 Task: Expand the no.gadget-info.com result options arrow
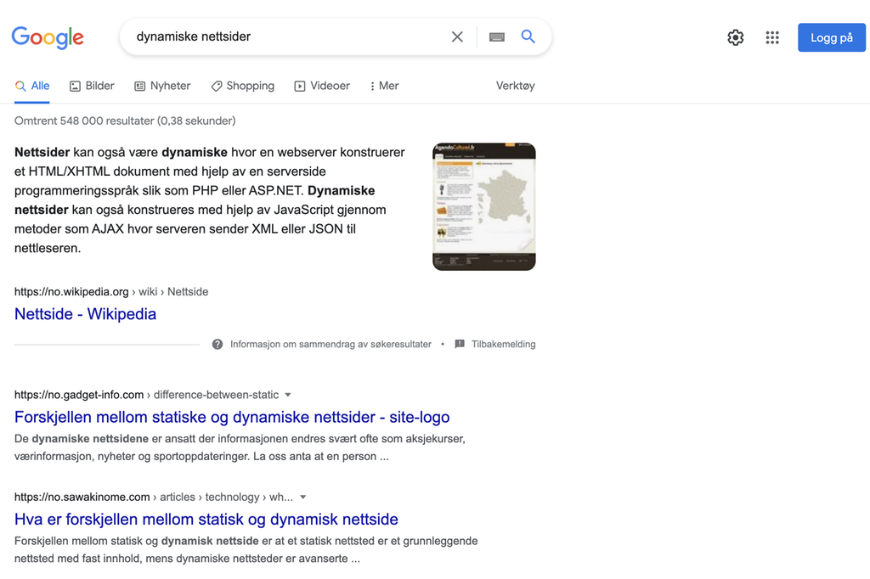pyautogui.click(x=288, y=395)
